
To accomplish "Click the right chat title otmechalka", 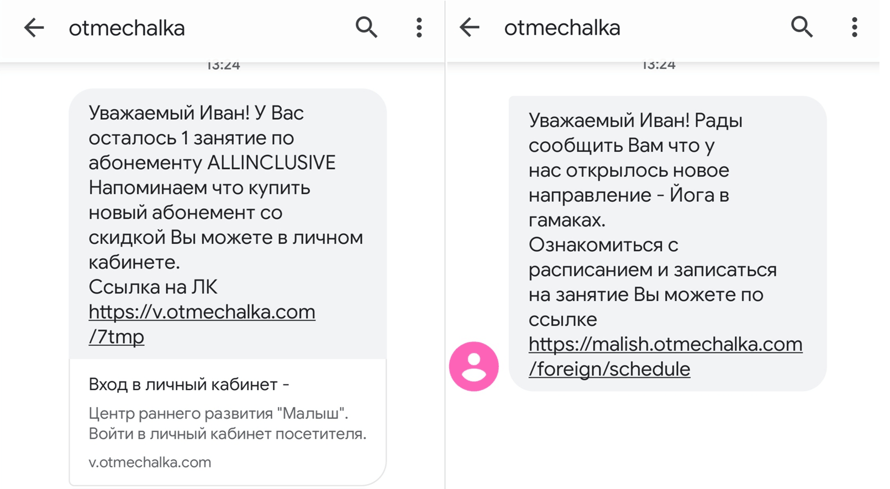I will pyautogui.click(x=562, y=28).
